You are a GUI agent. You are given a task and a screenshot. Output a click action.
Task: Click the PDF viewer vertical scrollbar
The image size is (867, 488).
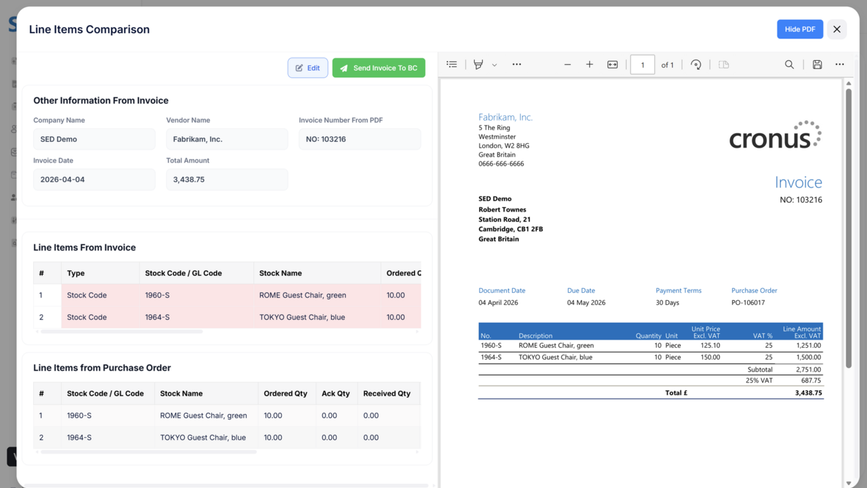coord(848,228)
